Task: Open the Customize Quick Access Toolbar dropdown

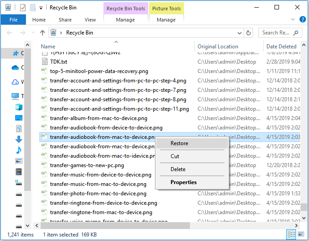Action: click(41, 8)
